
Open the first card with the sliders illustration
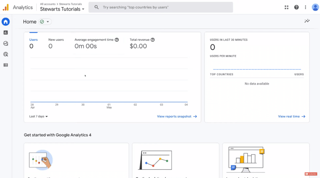coord(76,160)
